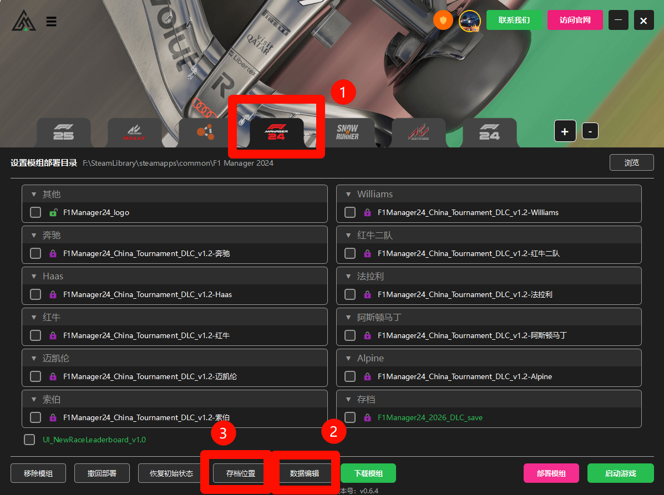Switch to the Assetto Corsa Rally tab
Screen dimensions: 664x495
coord(135,132)
